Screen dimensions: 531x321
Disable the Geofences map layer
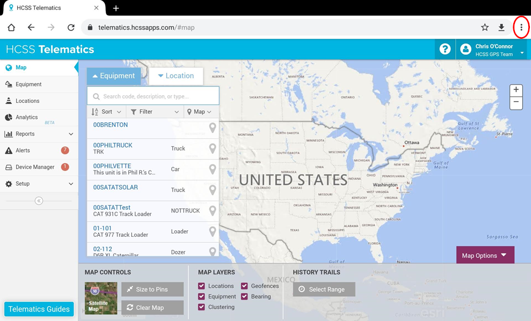(244, 286)
